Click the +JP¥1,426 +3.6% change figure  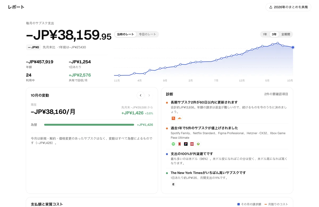137,113
